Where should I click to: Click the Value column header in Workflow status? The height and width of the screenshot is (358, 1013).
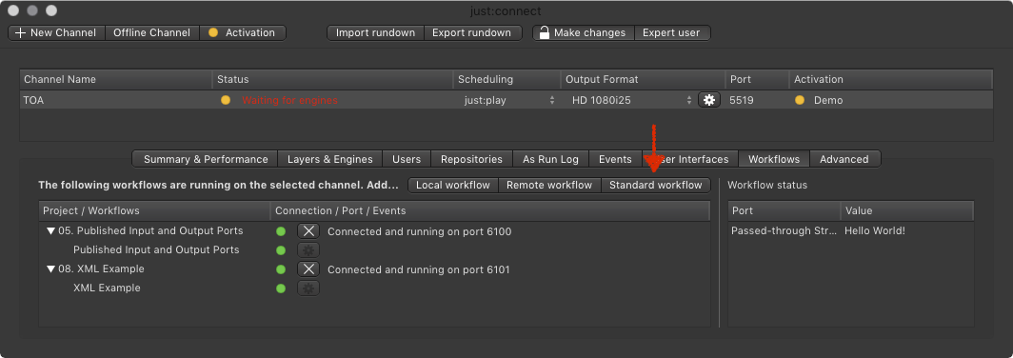click(907, 210)
